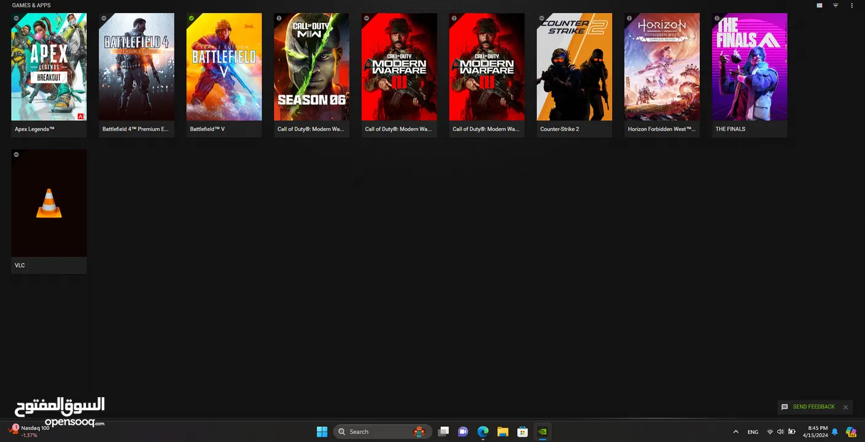865x442 pixels.
Task: Open Apex Legends game cover
Action: 49,67
